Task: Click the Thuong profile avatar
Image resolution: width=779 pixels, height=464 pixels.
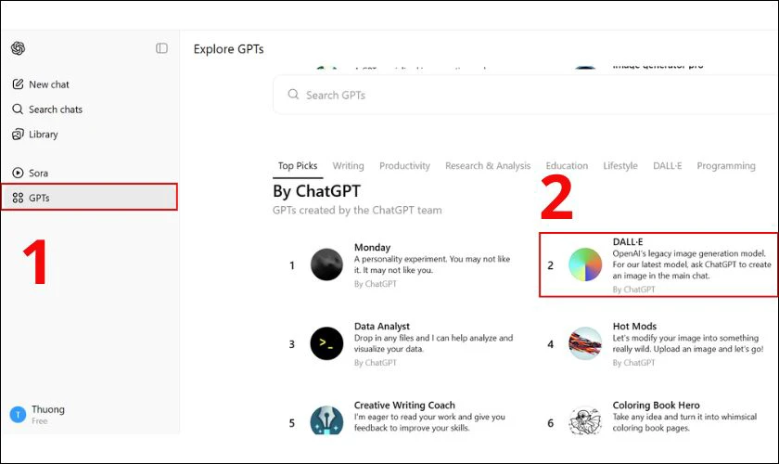Action: pos(18,414)
